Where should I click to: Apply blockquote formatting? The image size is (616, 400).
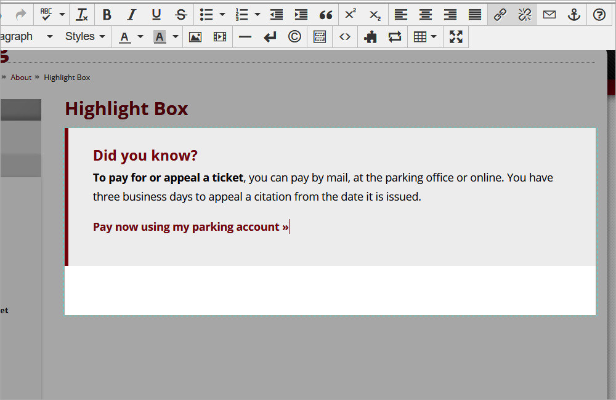point(326,15)
